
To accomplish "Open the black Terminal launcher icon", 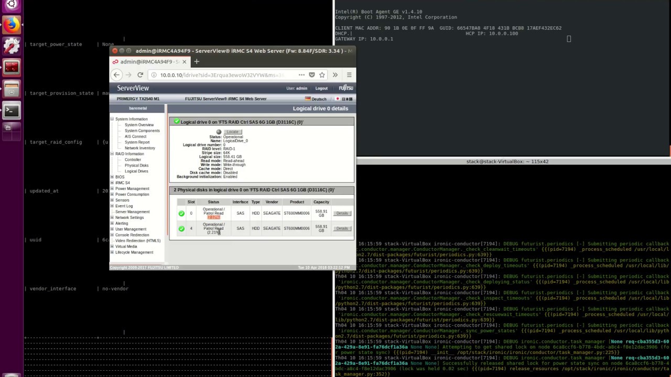I will coord(12,110).
